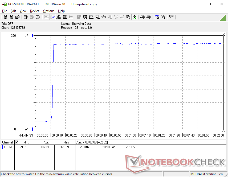
Task: Click the green corner triangle indicator
Action: 223,18
